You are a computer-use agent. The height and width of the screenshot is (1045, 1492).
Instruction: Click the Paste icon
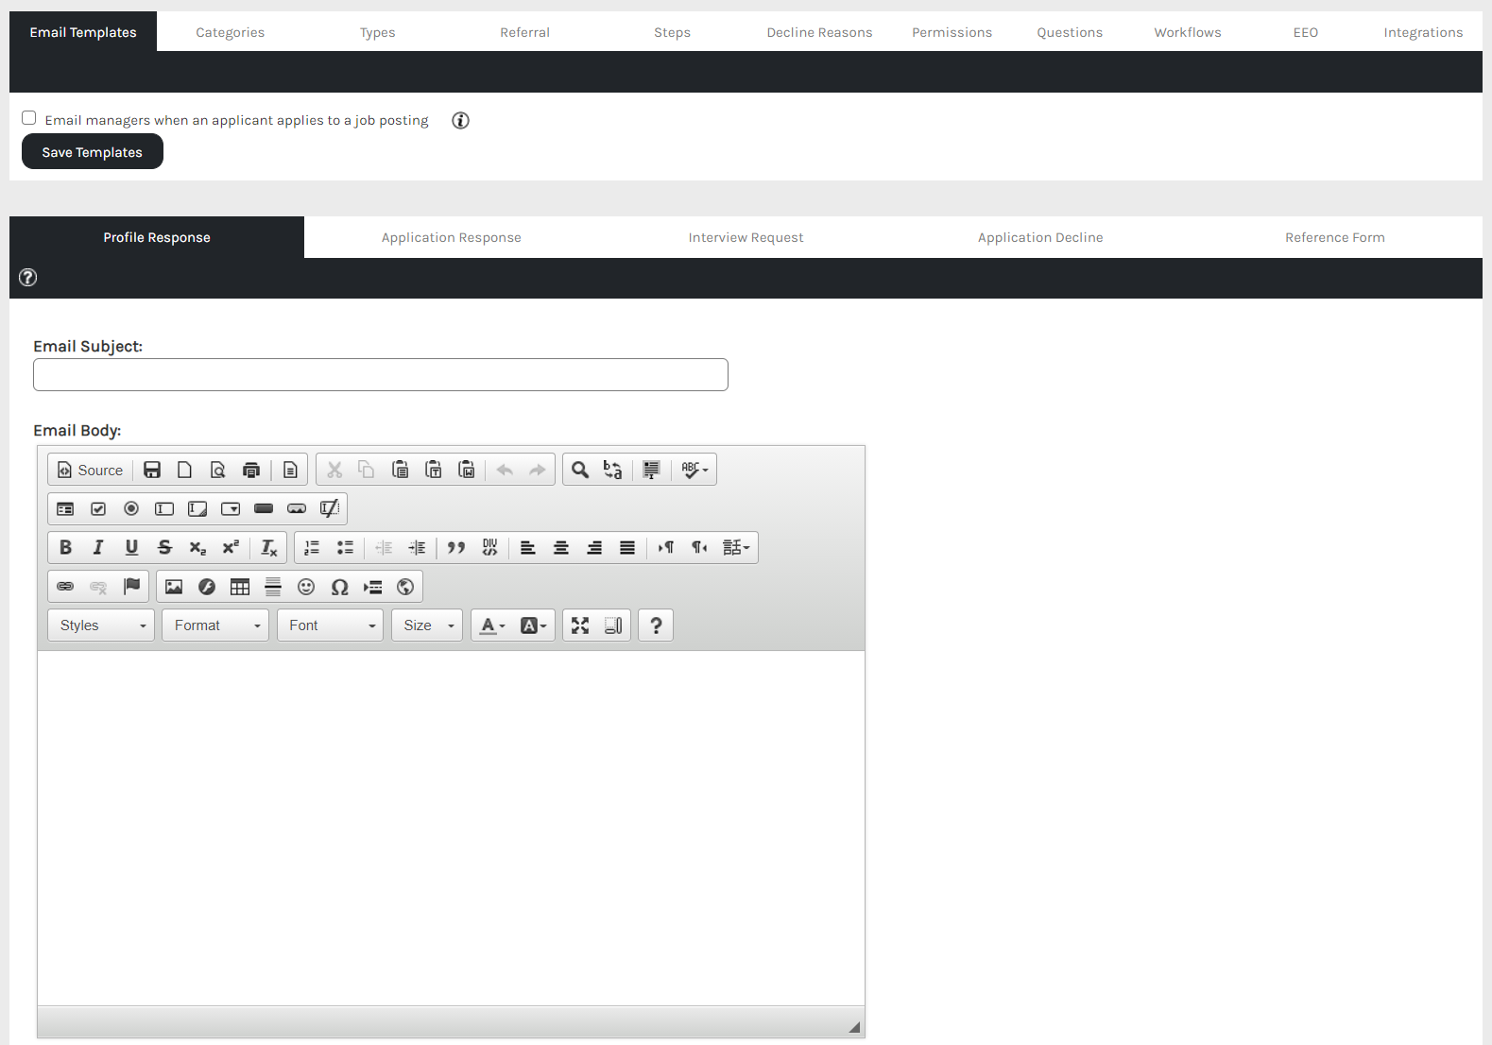click(401, 470)
